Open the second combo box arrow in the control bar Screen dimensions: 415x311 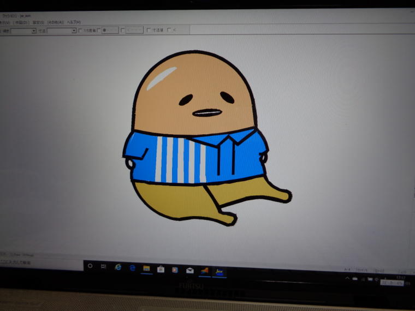74,31
